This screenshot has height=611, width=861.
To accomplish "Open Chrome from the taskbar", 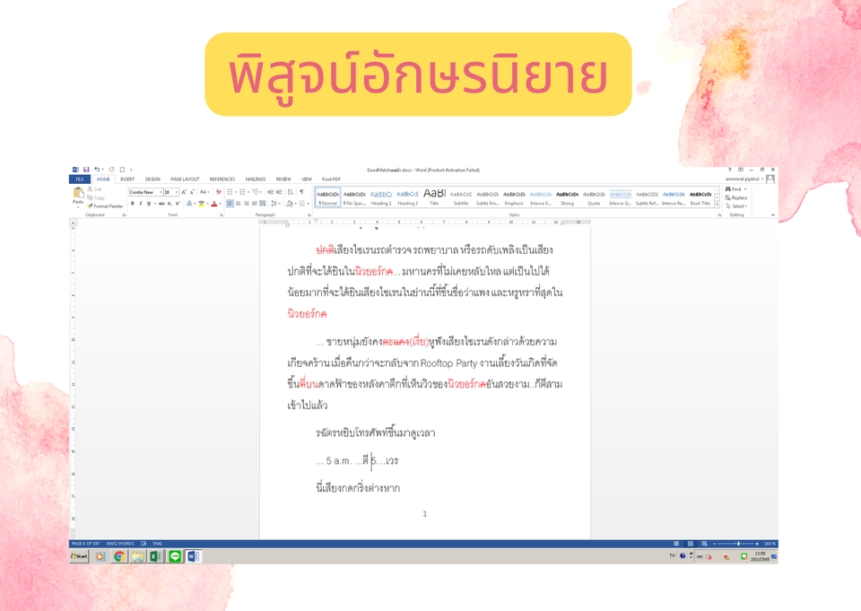I will pos(118,556).
